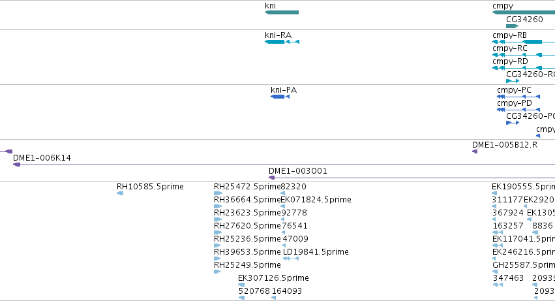Click the 311177 EST label
The width and height of the screenshot is (555, 301).
507,200
